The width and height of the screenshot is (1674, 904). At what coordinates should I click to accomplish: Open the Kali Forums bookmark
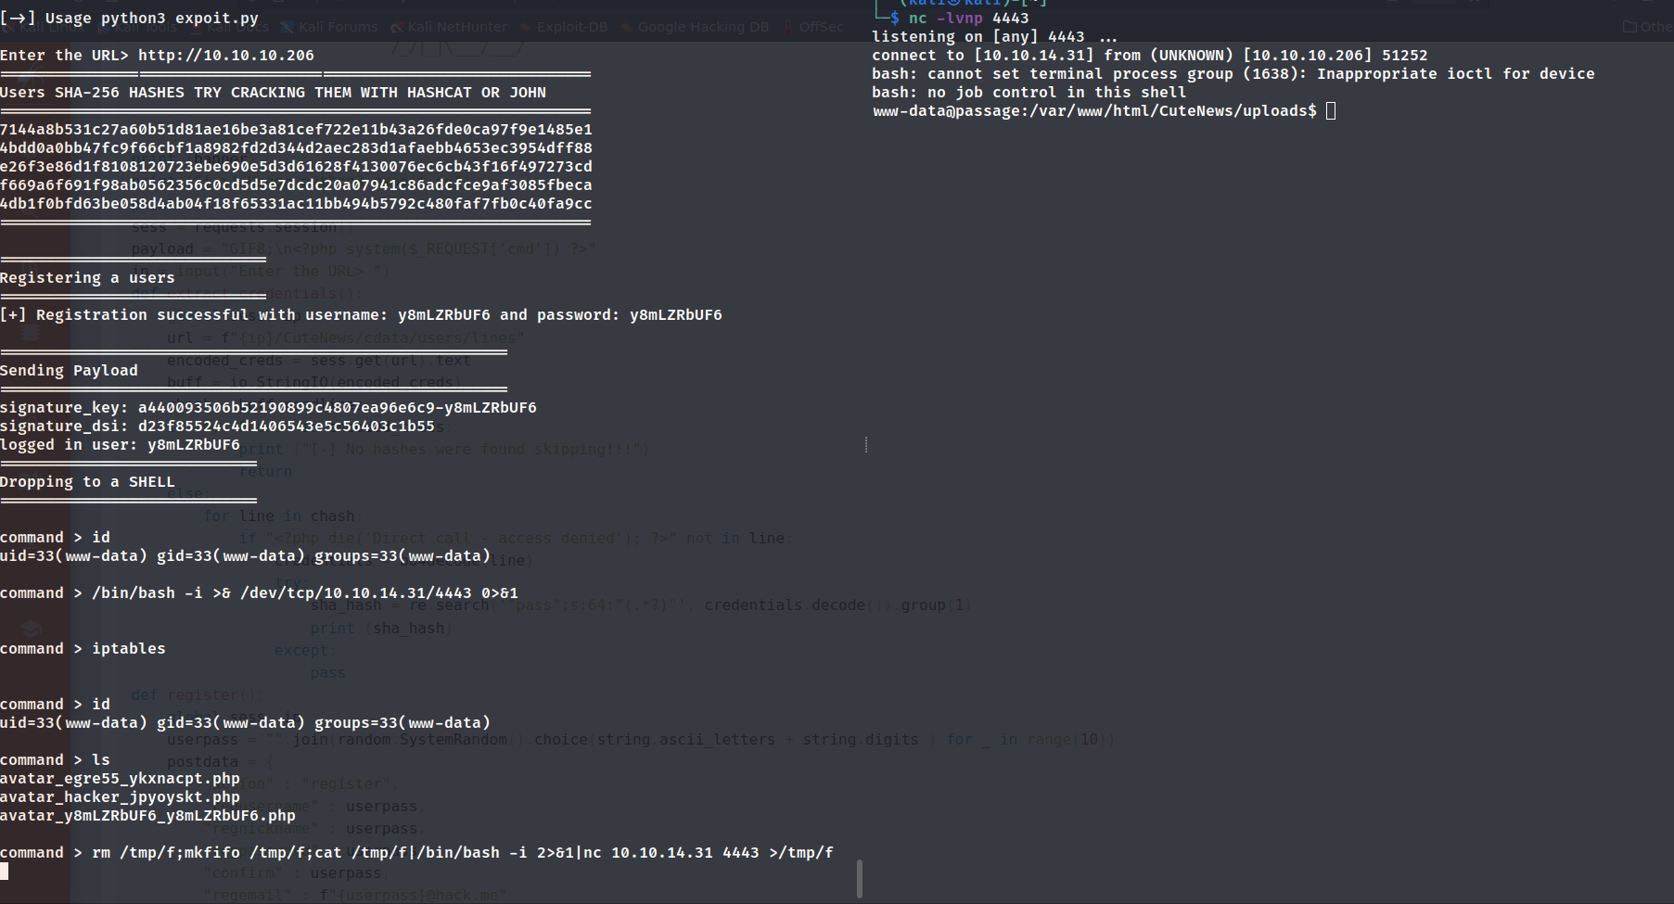click(329, 27)
